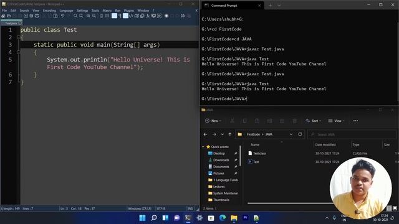Click the UTF-8 encoding status entry
The height and width of the screenshot is (224, 399).
point(161,208)
